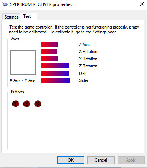
Task: Close the SPEKTRUM RECEIVER properties window
Action: [142, 4]
